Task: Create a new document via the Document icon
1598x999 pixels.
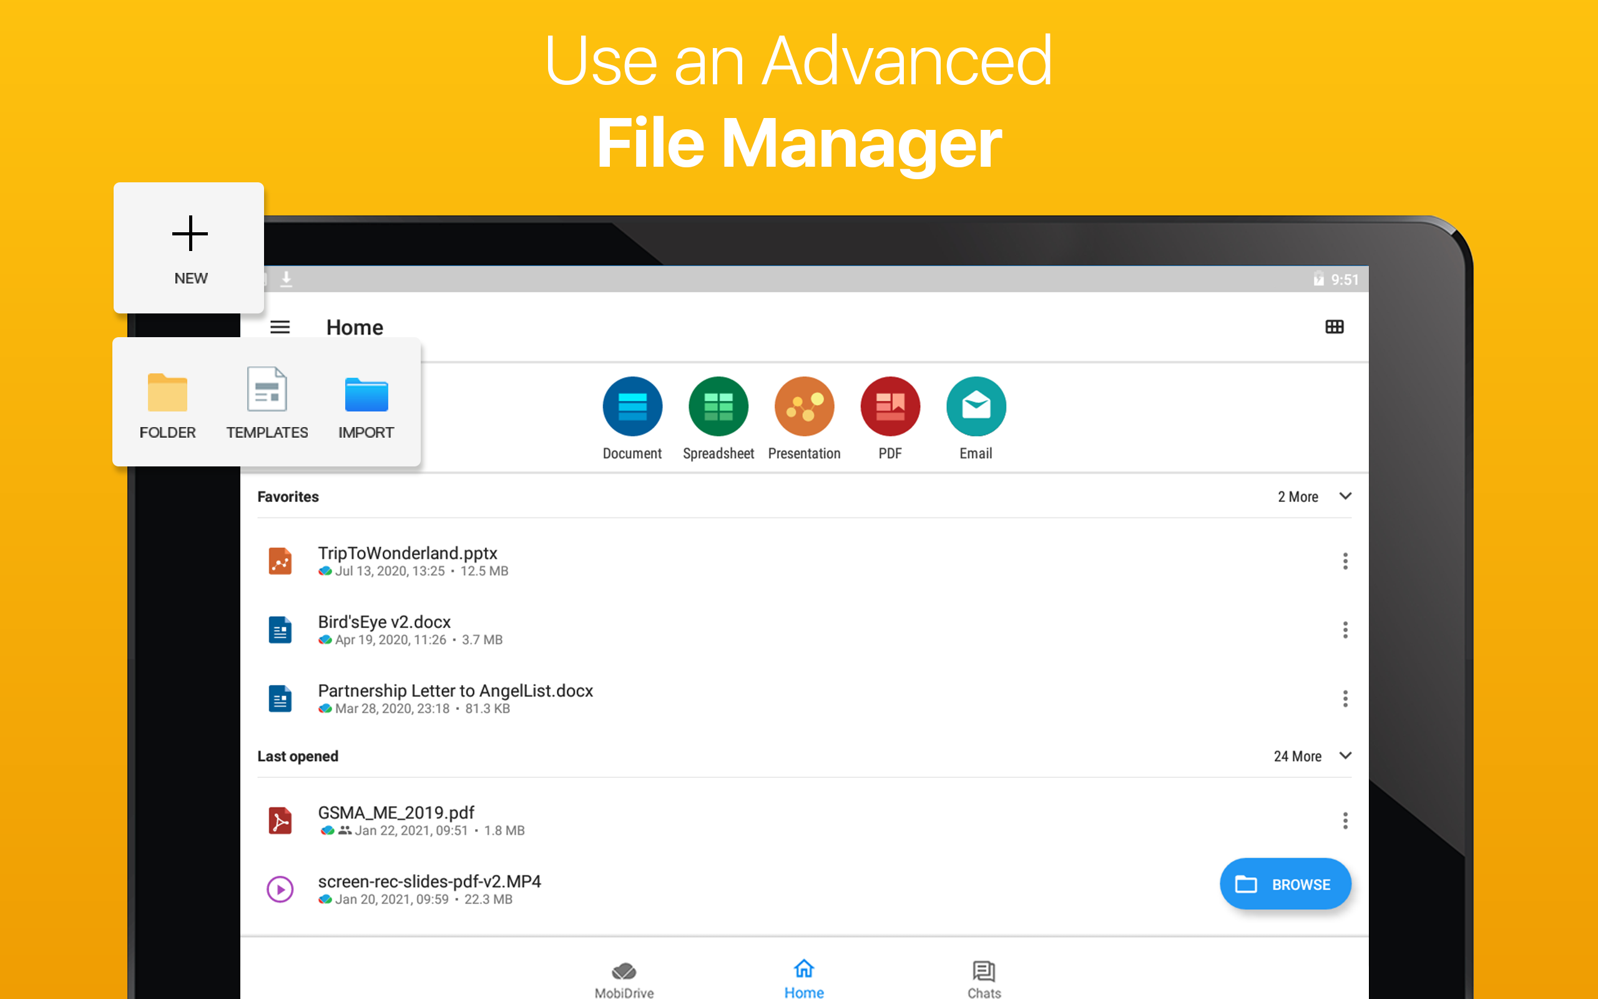Action: point(632,406)
